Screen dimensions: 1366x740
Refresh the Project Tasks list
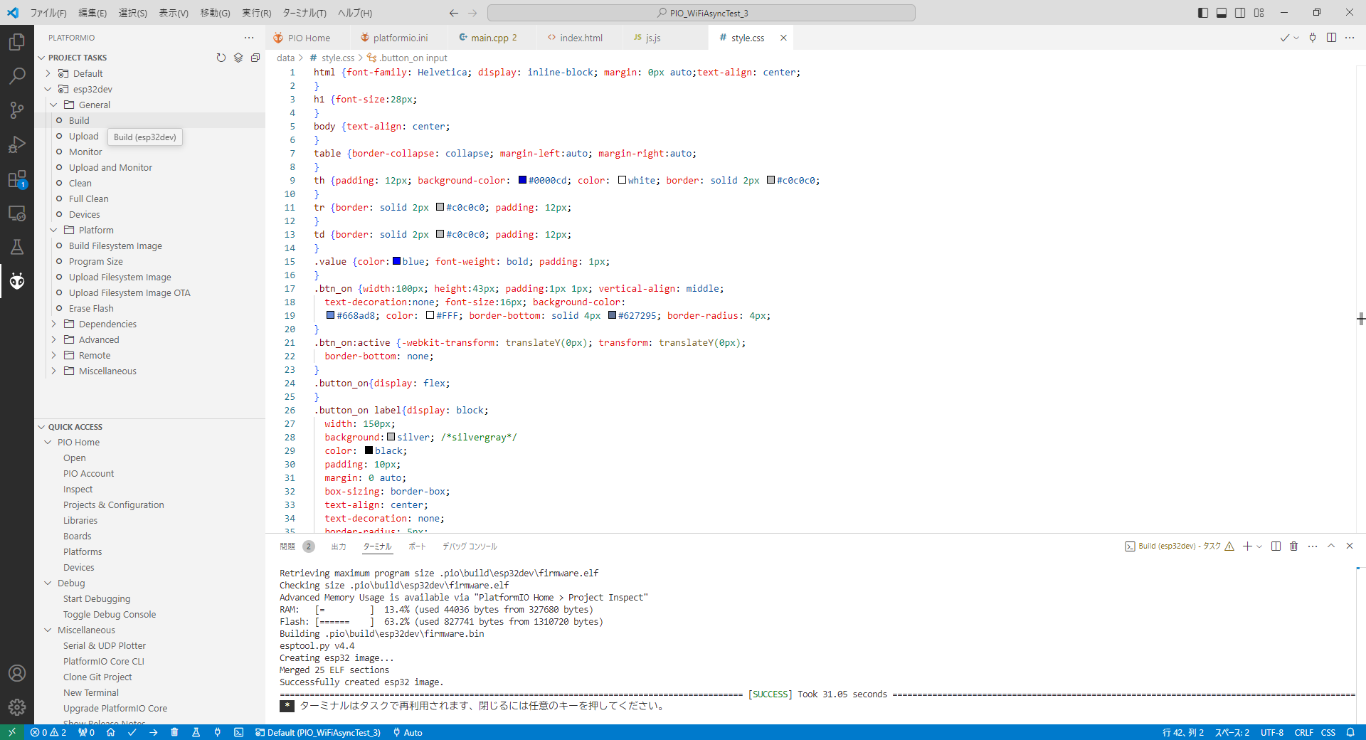tap(221, 58)
